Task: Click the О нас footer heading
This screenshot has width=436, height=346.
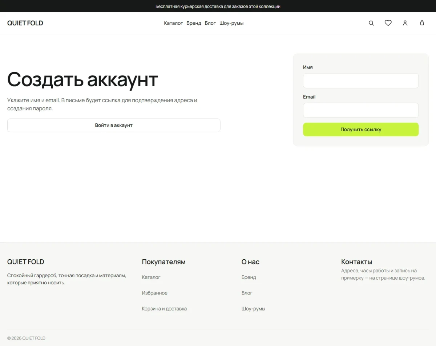Action: (x=250, y=262)
